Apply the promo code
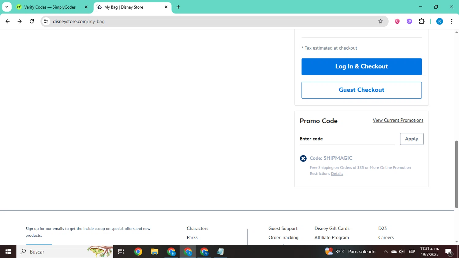The width and height of the screenshot is (459, 258). coord(412,139)
